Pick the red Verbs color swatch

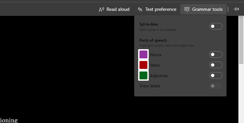[143, 65]
